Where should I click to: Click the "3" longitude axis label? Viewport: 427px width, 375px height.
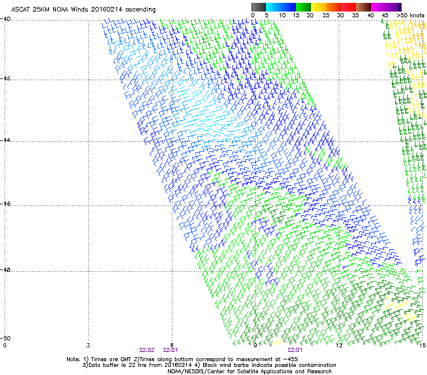[x=88, y=346]
